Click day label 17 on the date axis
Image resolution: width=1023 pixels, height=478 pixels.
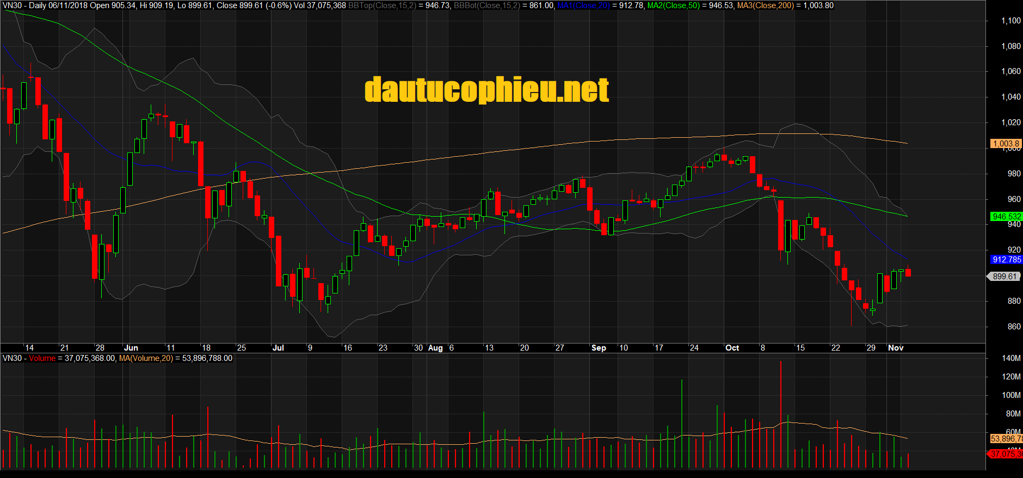pyautogui.click(x=658, y=348)
